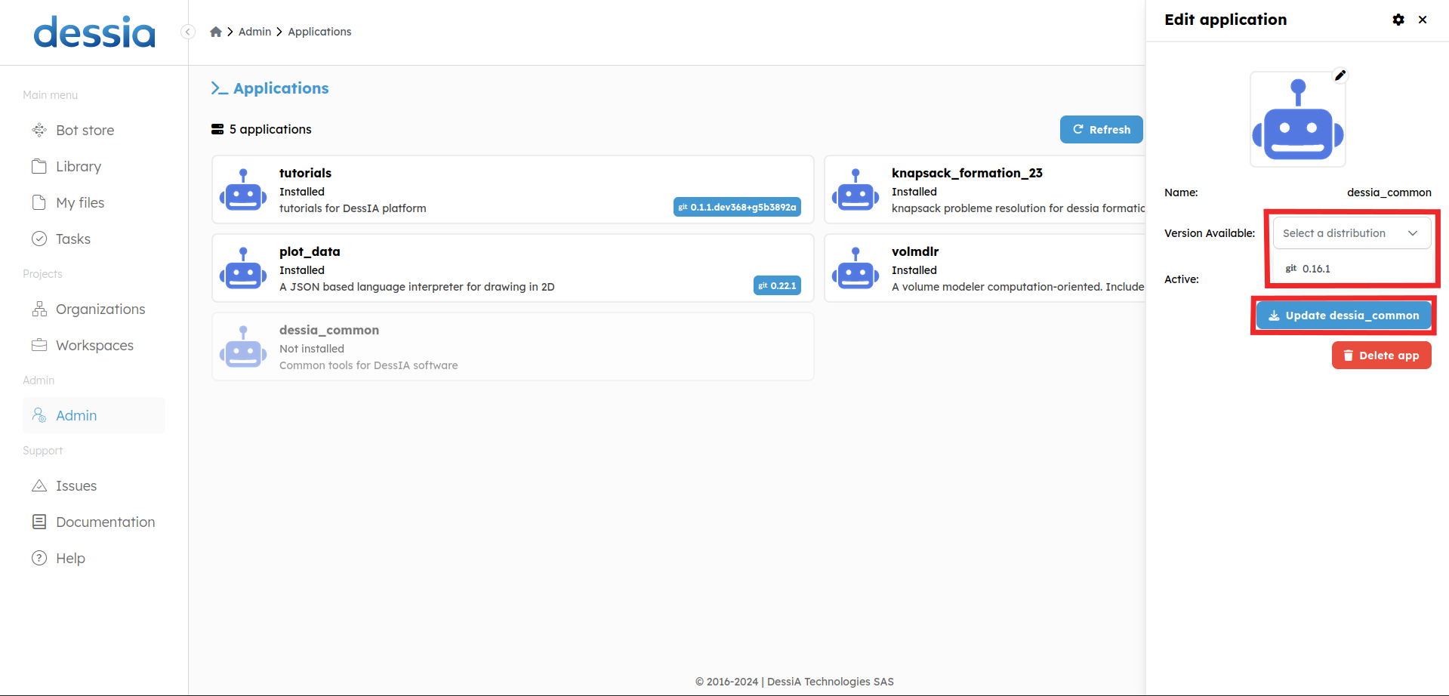
Task: Collapse the sidebar with the chevron button
Action: point(188,32)
